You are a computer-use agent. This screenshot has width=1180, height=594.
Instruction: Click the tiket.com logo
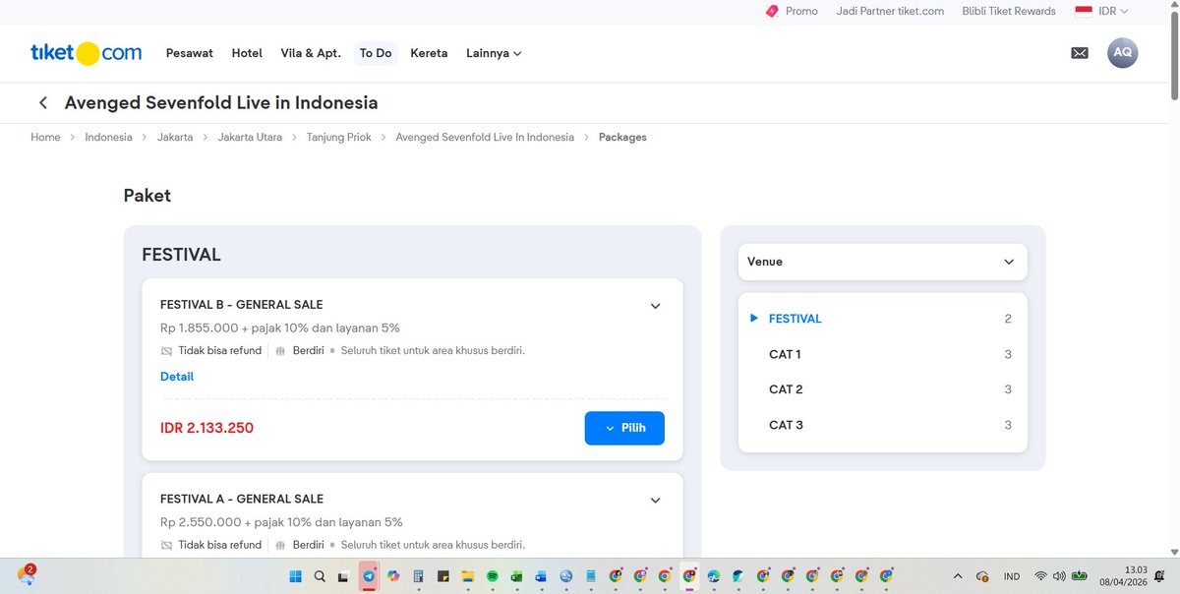coord(86,53)
